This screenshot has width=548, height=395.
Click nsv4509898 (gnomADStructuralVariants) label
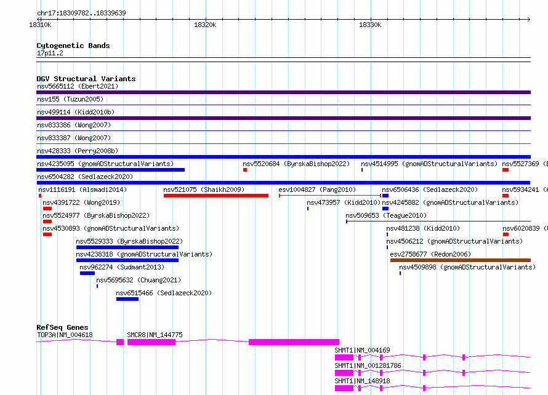pos(467,267)
